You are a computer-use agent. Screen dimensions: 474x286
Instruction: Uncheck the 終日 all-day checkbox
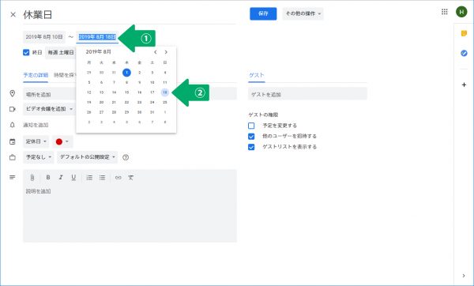tap(26, 52)
